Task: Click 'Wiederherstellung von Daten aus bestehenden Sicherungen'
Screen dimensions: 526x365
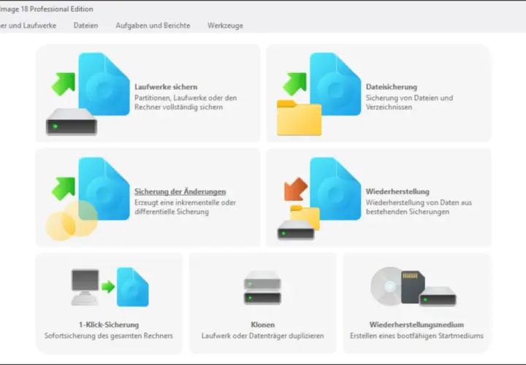Action: click(419, 207)
